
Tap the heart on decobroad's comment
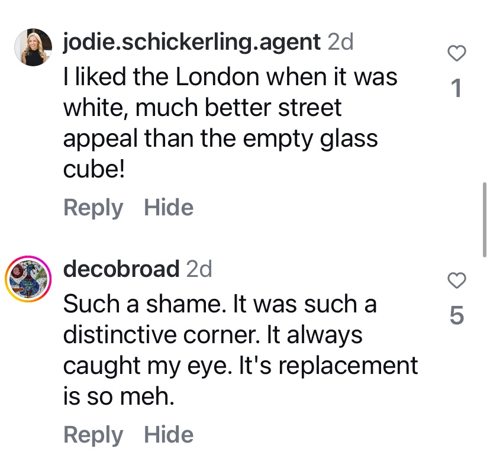(456, 281)
